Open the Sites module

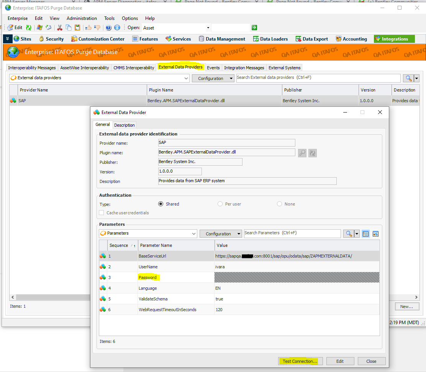pyautogui.click(x=22, y=39)
